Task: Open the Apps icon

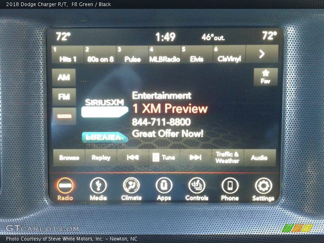Action: point(164,186)
